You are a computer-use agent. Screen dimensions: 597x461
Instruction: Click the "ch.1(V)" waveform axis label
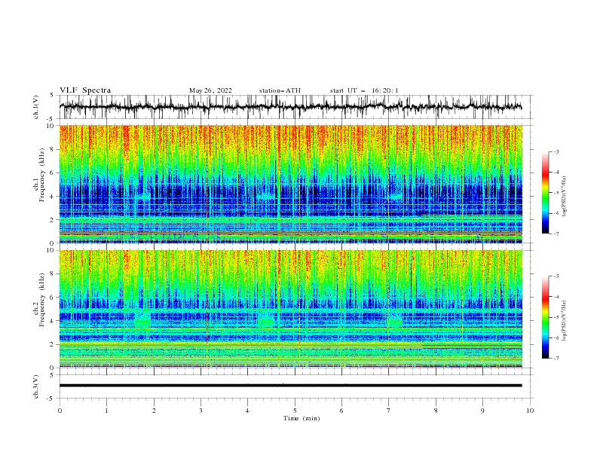(x=36, y=107)
